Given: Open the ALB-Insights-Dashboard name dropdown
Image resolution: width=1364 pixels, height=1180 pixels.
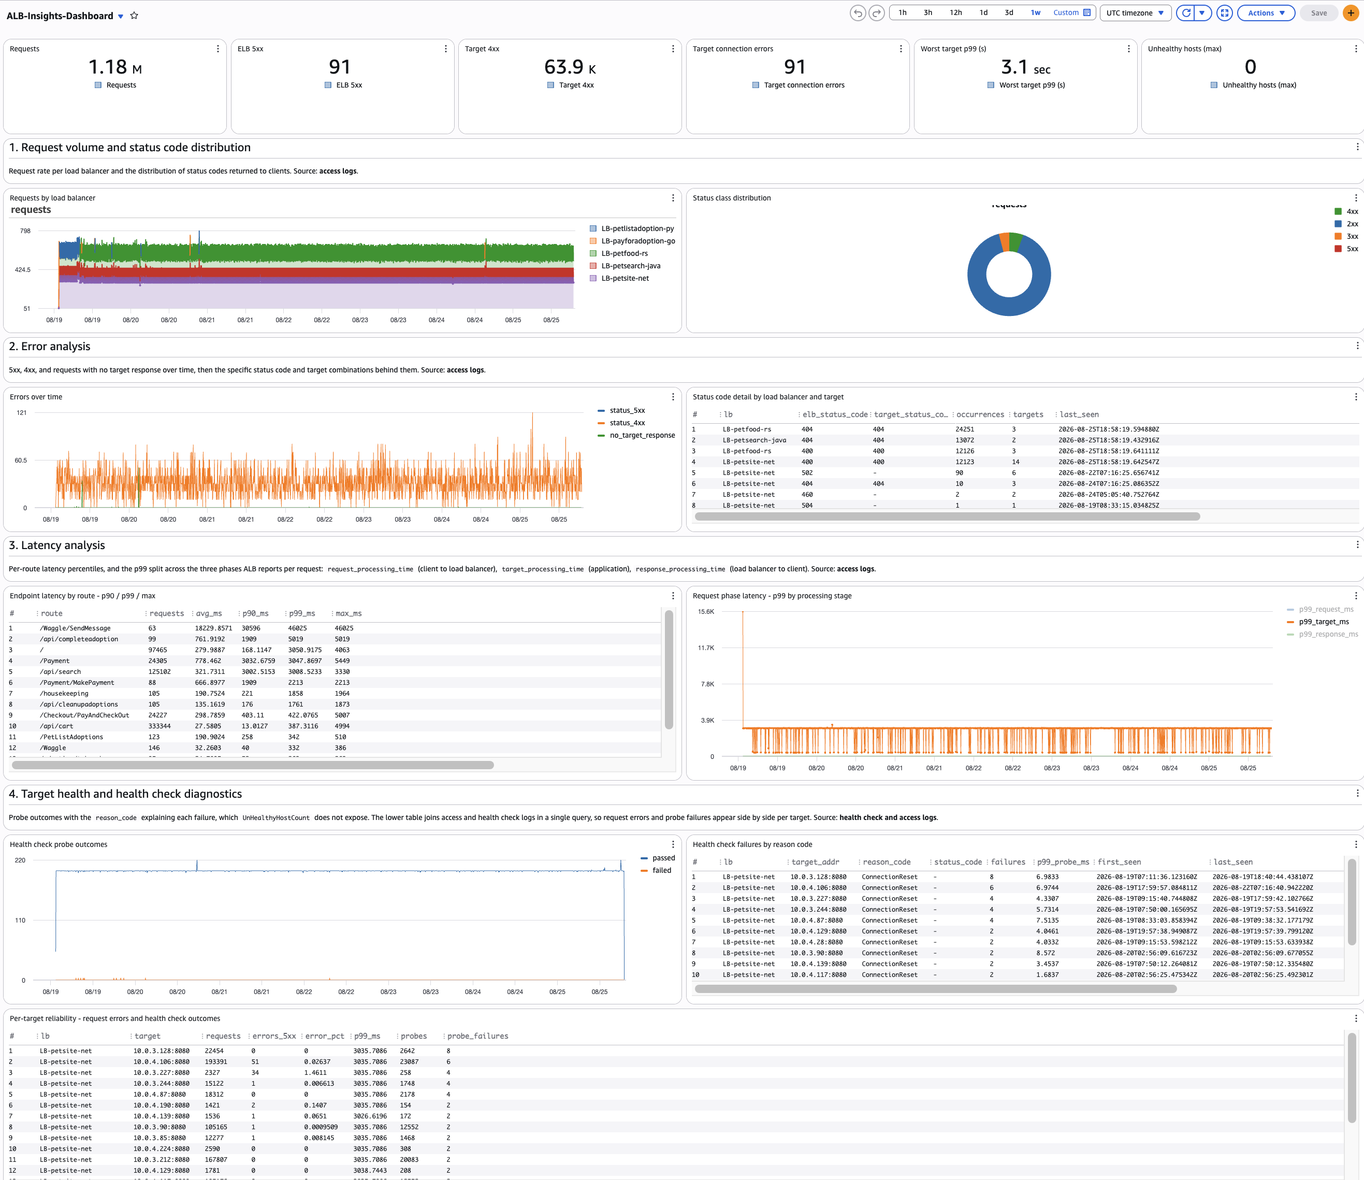Looking at the screenshot, I should (x=121, y=17).
